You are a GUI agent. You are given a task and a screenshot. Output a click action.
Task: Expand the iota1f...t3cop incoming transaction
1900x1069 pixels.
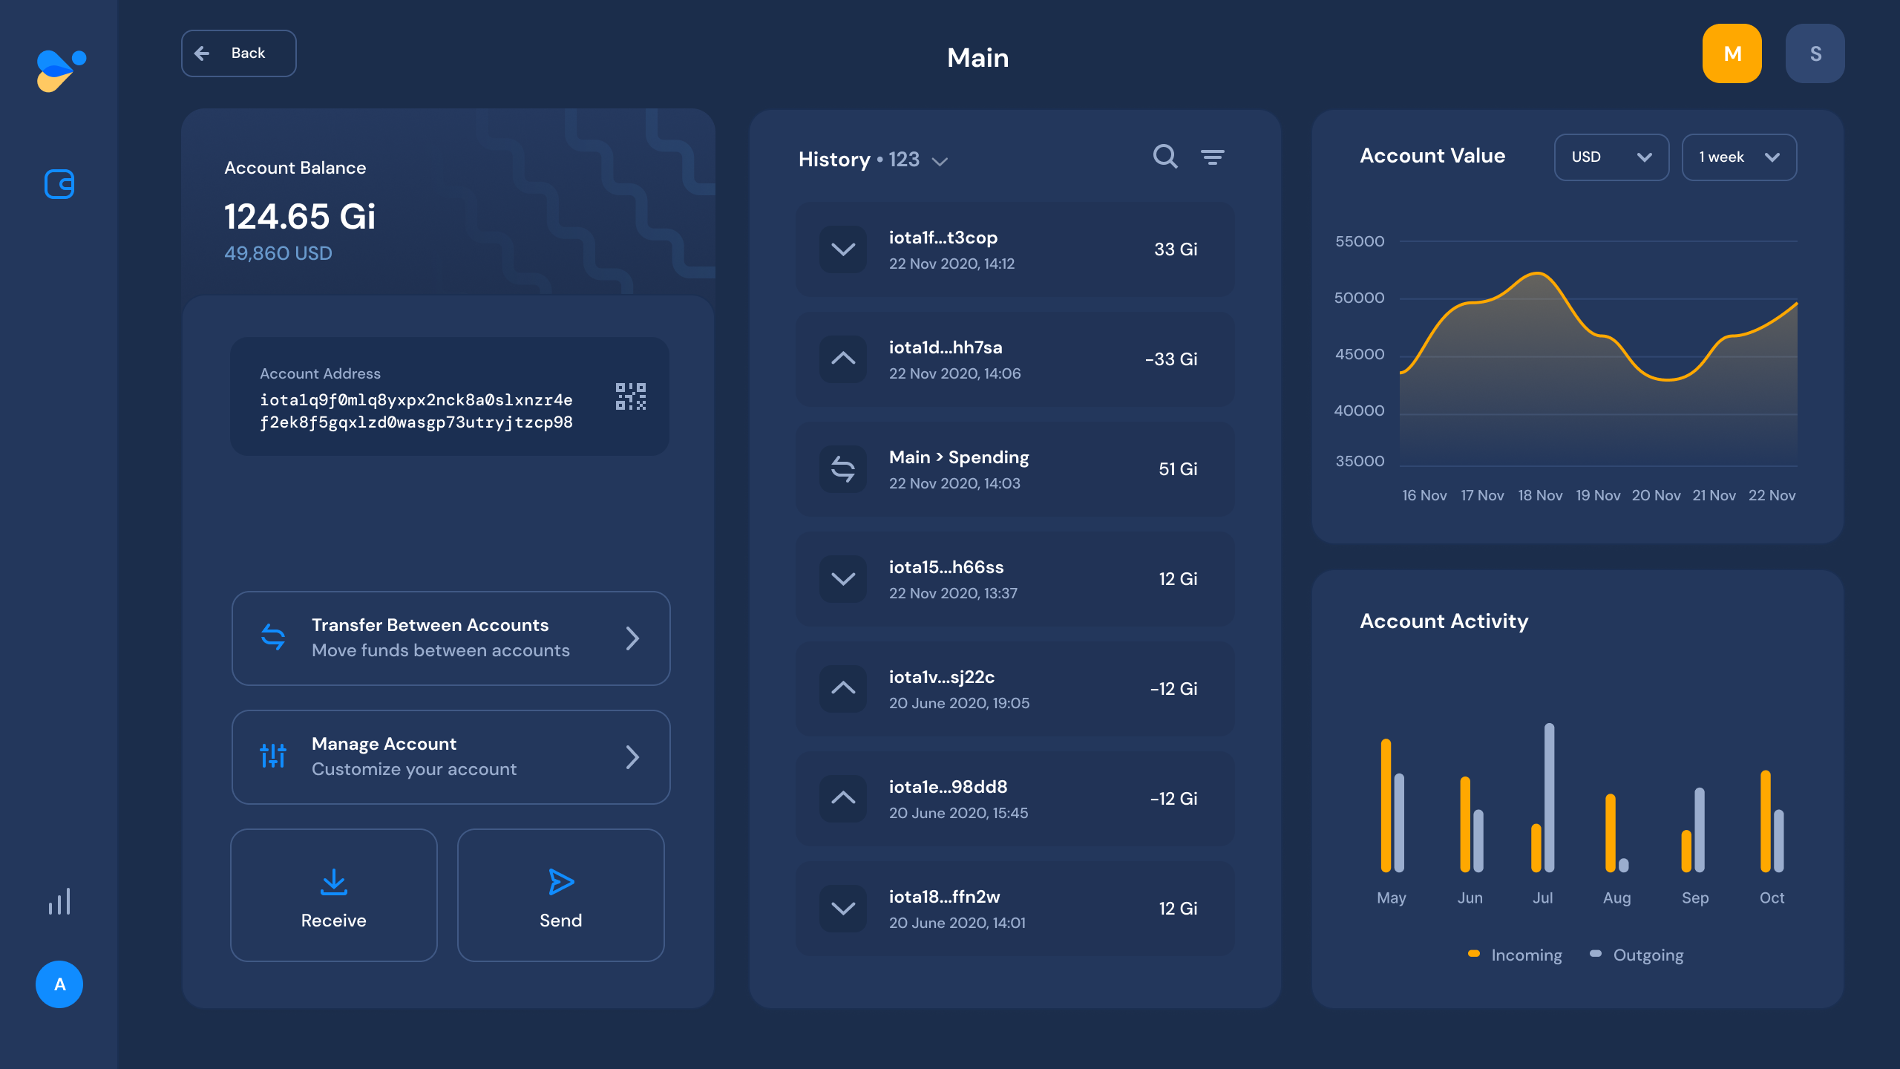tap(840, 248)
